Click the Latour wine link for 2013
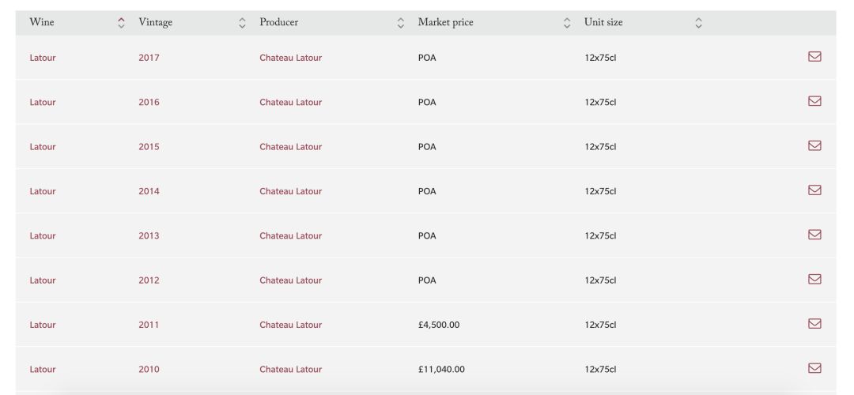This screenshot has width=854, height=395. click(x=43, y=236)
